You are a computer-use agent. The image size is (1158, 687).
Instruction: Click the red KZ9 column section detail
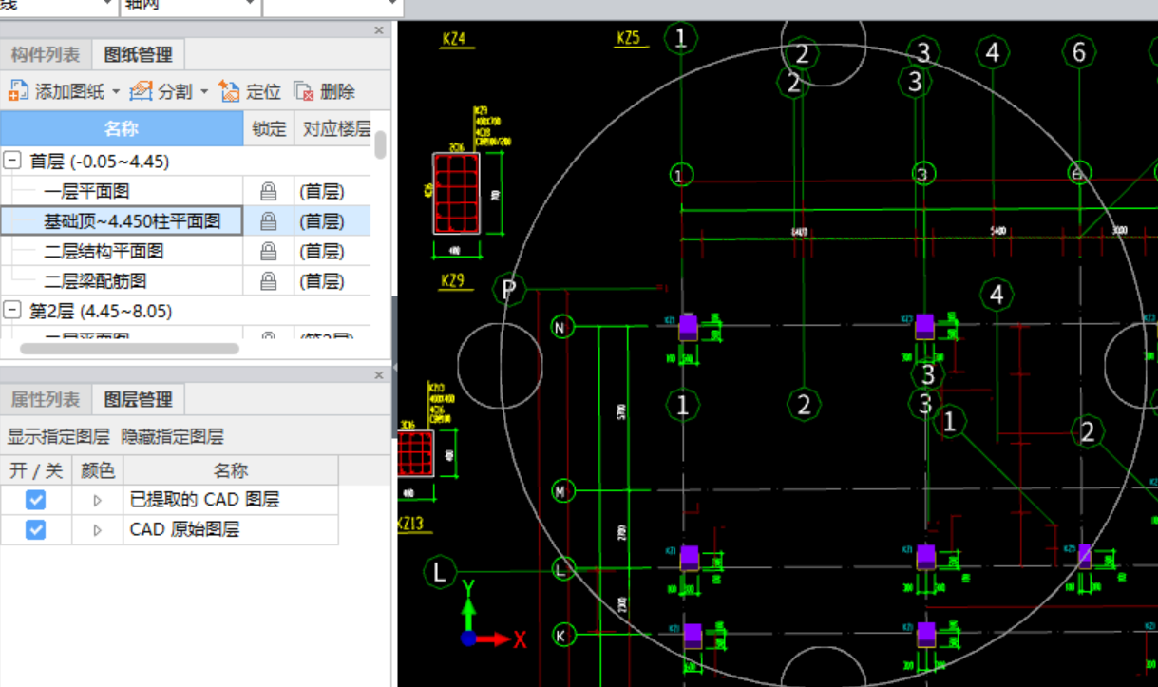tap(456, 193)
